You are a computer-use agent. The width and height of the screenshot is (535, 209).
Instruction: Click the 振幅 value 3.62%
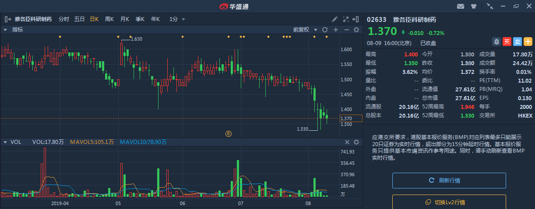tap(410, 72)
